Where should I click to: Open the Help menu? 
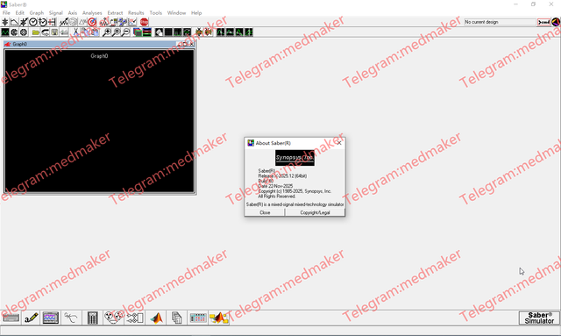point(196,13)
